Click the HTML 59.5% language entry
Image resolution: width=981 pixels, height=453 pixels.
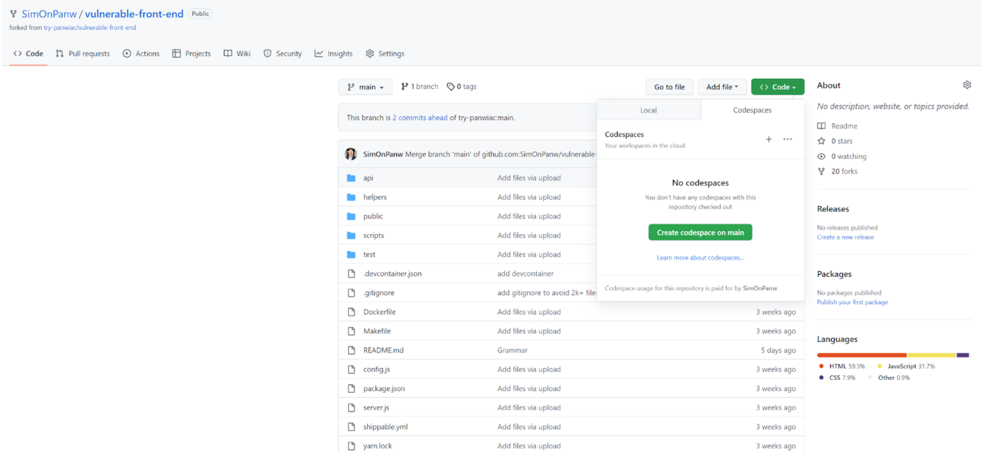[x=842, y=366]
